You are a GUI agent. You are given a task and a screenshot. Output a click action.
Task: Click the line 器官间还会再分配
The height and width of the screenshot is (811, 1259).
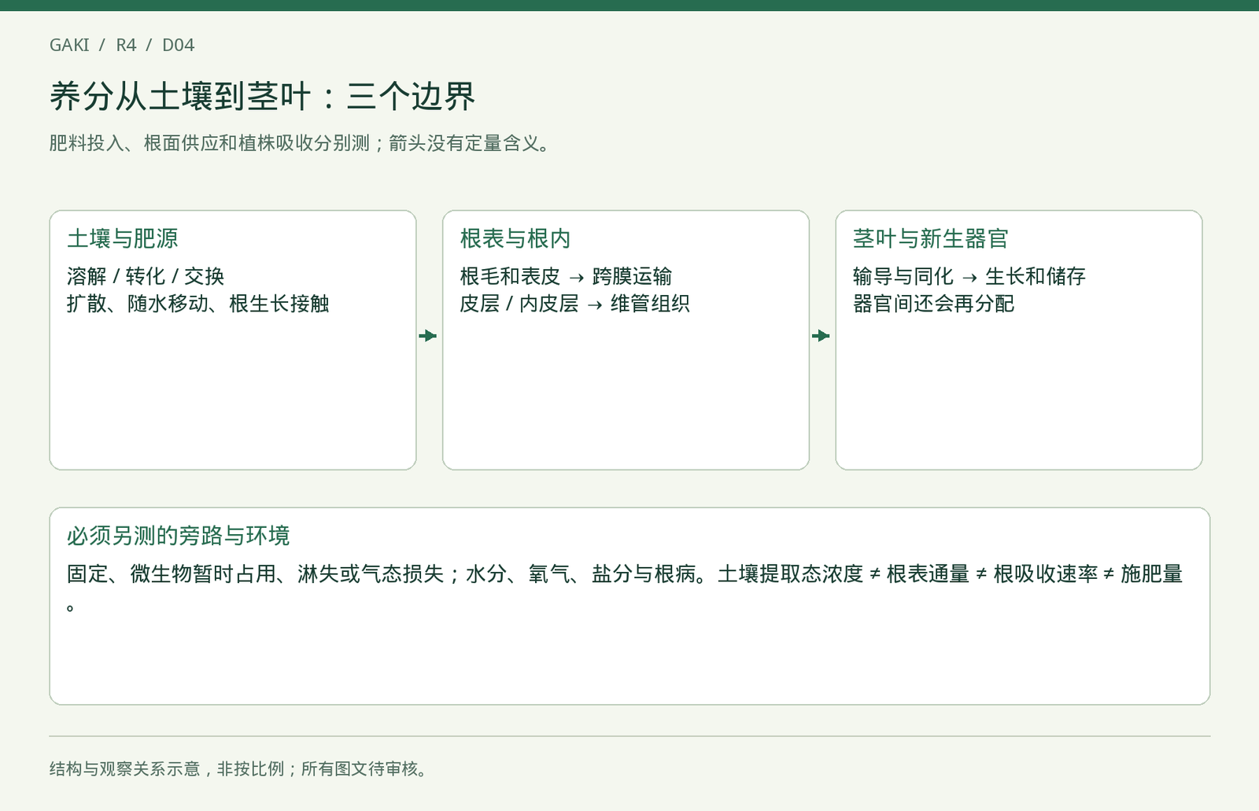(x=934, y=304)
